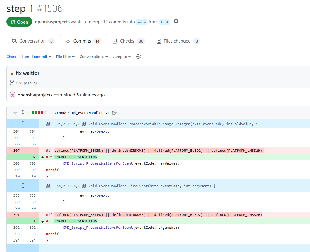Open the Files changed tab
Viewport: 310px width, 252px height.
[x=178, y=41]
